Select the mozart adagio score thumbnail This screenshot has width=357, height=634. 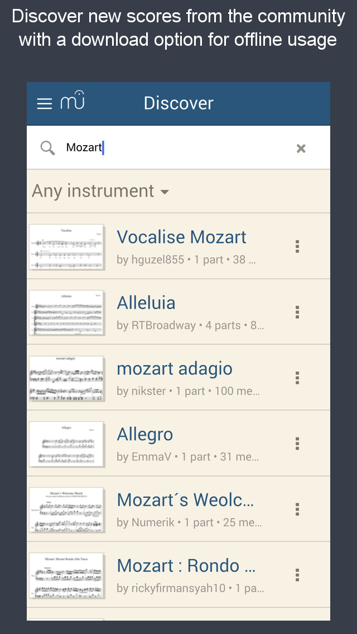tap(66, 378)
